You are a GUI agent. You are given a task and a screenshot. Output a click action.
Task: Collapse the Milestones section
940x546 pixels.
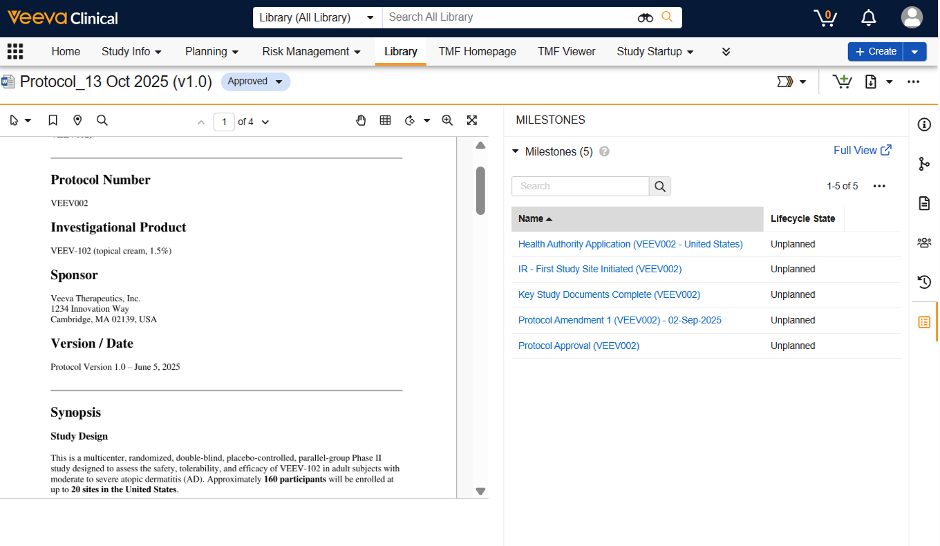click(516, 151)
